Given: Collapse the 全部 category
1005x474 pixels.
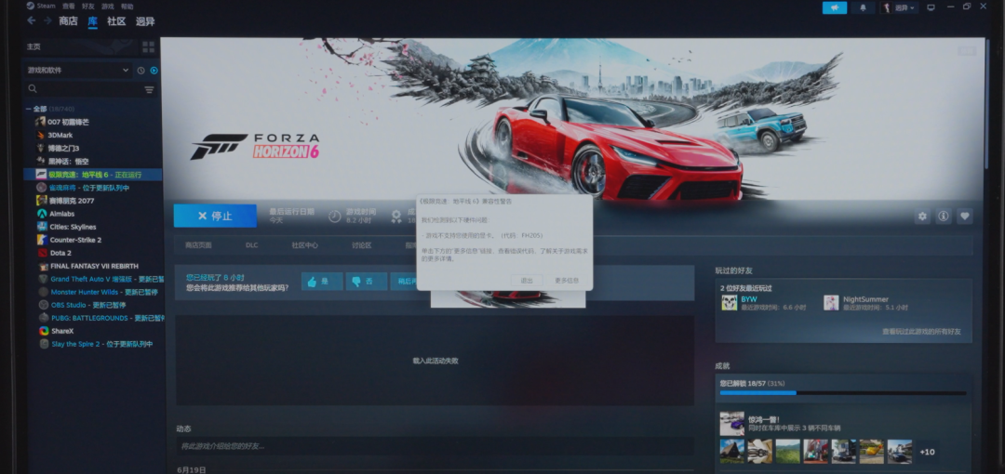Looking at the screenshot, I should pyautogui.click(x=28, y=109).
